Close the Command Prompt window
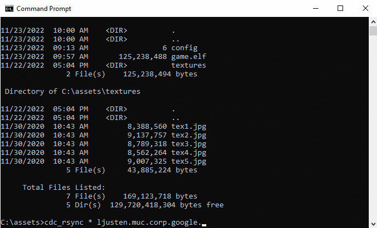The width and height of the screenshot is (377, 228). pos(364,8)
